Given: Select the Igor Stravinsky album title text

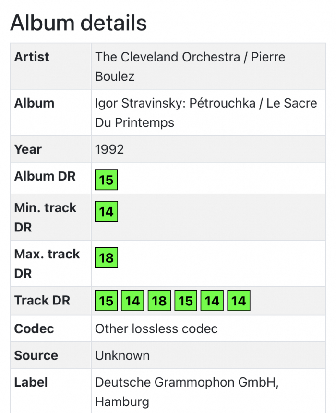Looking at the screenshot, I should click(x=206, y=112).
